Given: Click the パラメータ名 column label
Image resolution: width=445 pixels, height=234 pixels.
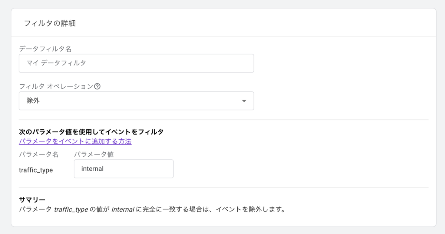Looking at the screenshot, I should (39, 154).
